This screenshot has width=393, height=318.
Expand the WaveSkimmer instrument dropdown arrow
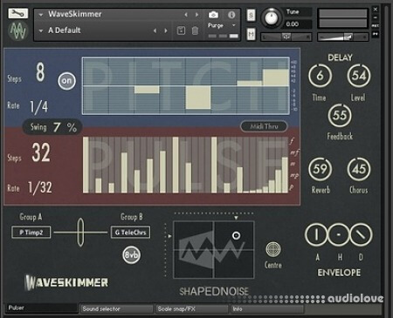(x=41, y=15)
